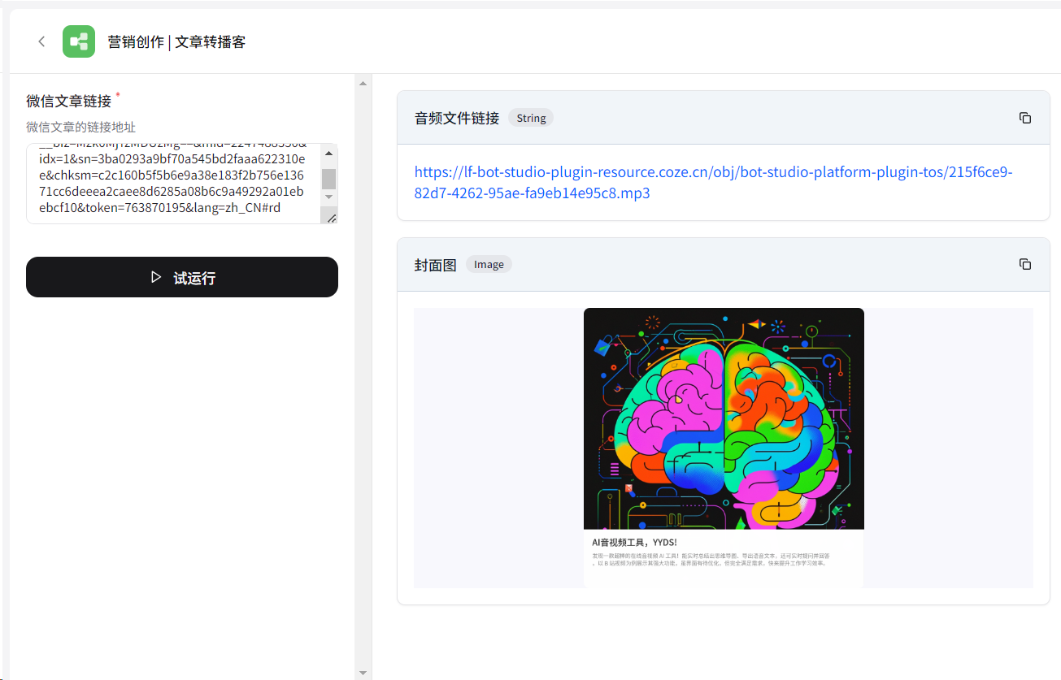Click the String type tag
1061x680 pixels.
[531, 118]
